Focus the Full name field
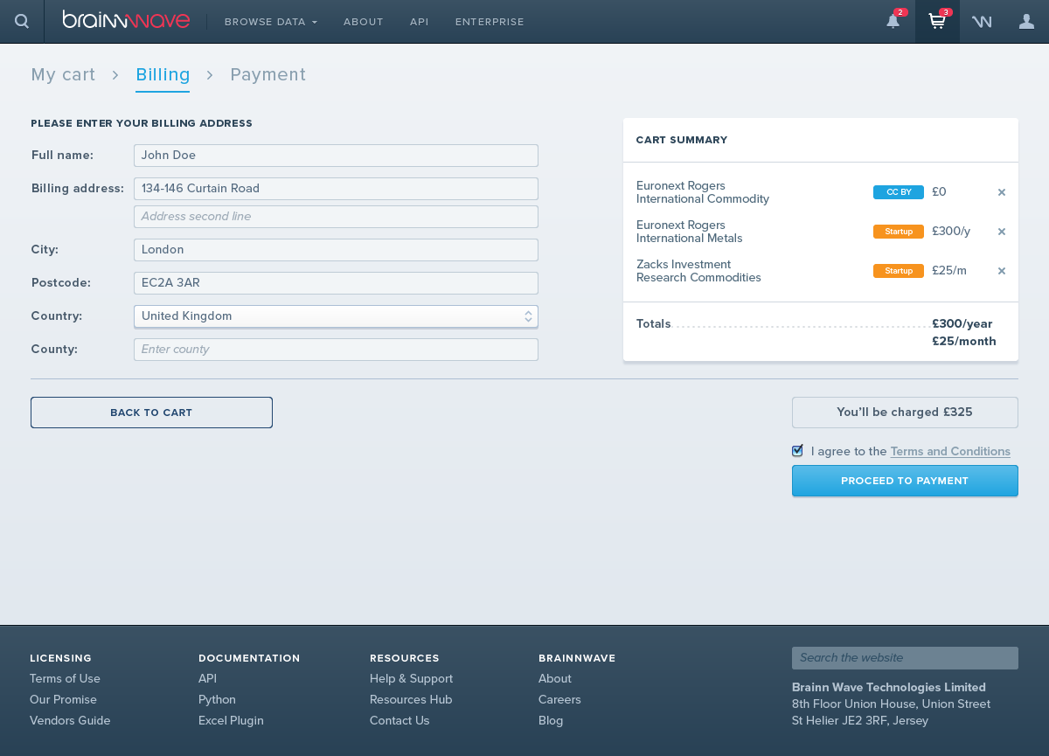 point(336,156)
